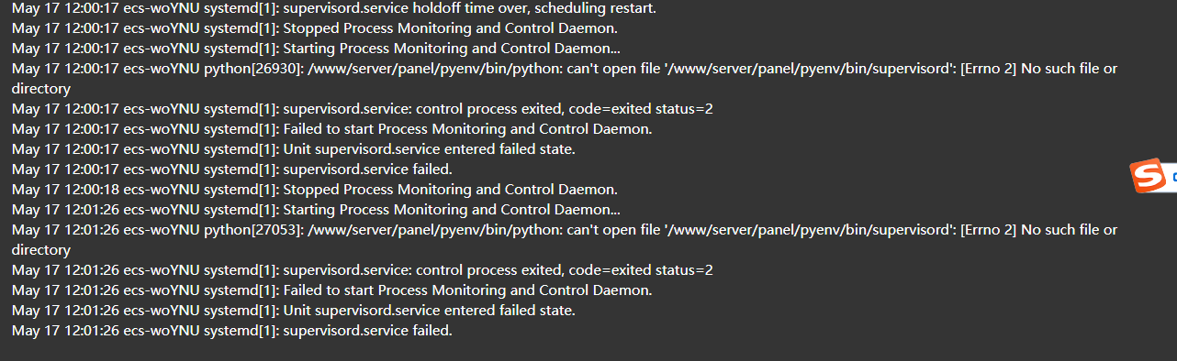The width and height of the screenshot is (1177, 361).
Task: Click the 12:01:26 'control process exited' line
Action: (x=363, y=270)
